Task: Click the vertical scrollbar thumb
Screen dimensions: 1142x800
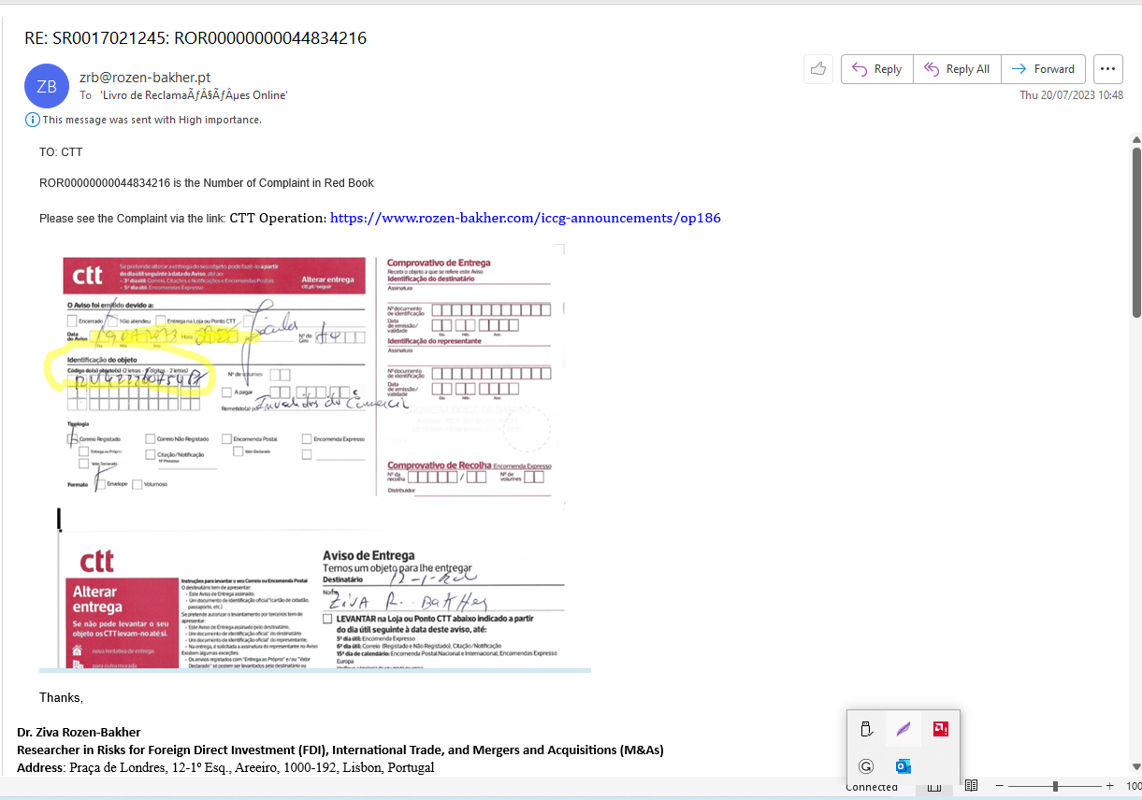Action: click(1136, 232)
